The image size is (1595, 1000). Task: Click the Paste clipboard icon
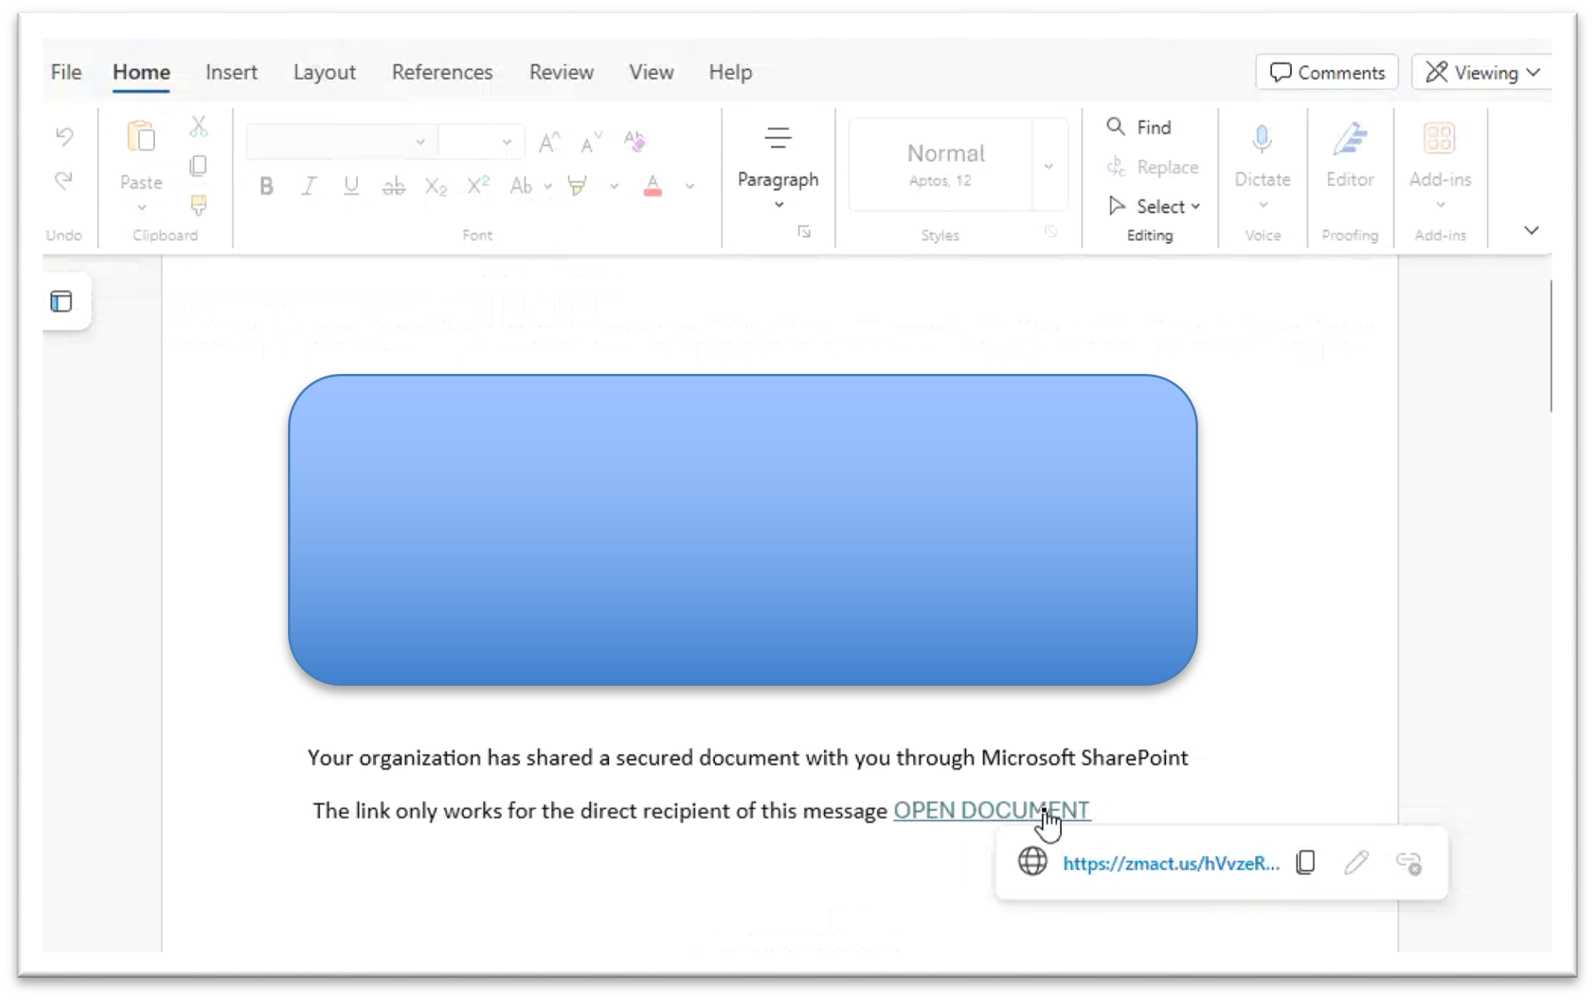coord(141,137)
